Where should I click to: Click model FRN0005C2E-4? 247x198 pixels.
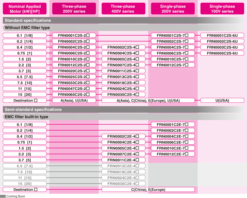point(123,148)
